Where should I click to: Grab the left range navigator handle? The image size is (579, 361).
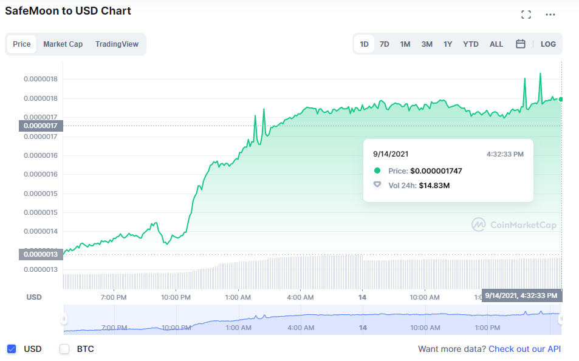[64, 319]
